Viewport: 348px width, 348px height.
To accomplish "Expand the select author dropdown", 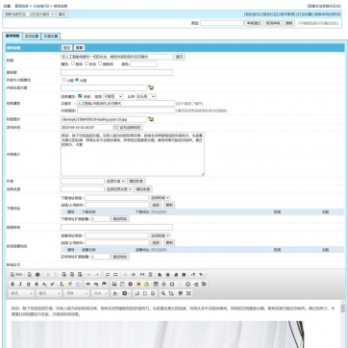I will click(x=115, y=181).
